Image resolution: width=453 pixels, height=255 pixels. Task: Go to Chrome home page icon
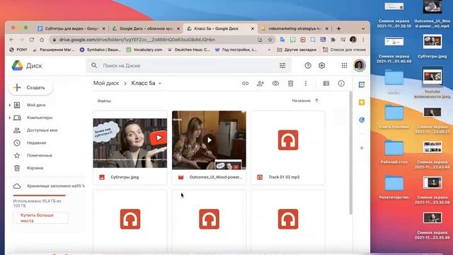pyautogui.click(x=42, y=40)
